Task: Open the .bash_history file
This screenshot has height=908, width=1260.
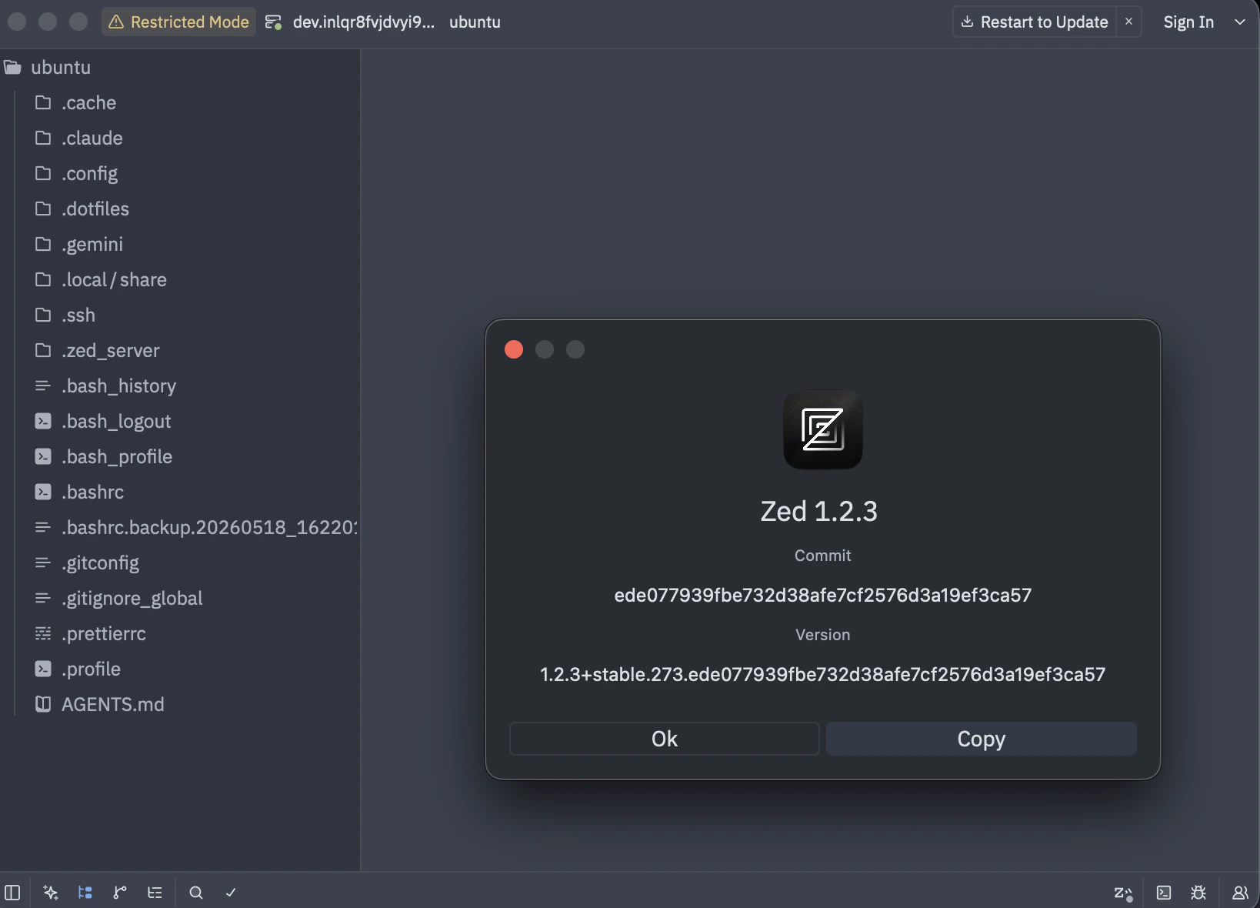Action: coord(180,386)
